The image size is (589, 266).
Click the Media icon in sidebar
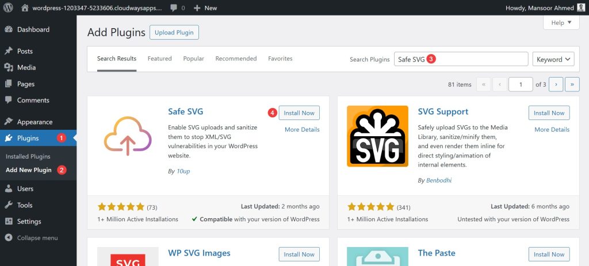click(9, 68)
